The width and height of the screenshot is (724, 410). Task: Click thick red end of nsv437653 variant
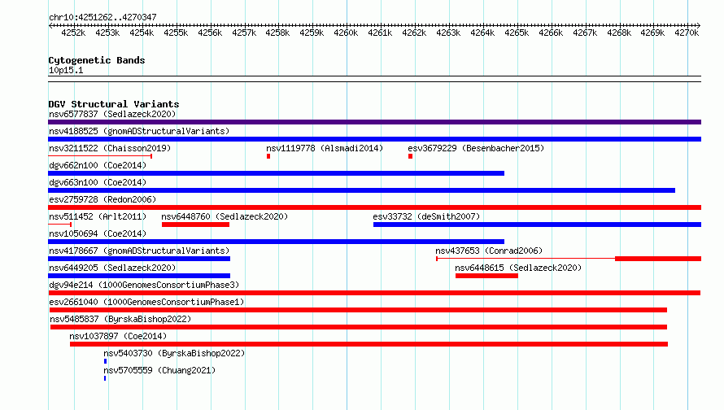coord(658,259)
